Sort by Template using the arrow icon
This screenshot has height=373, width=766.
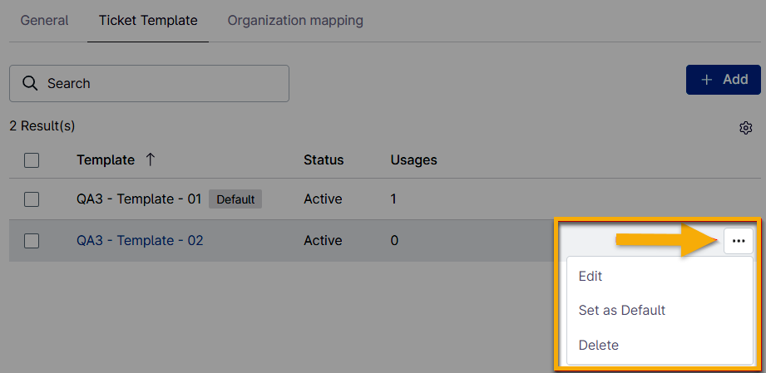(150, 160)
